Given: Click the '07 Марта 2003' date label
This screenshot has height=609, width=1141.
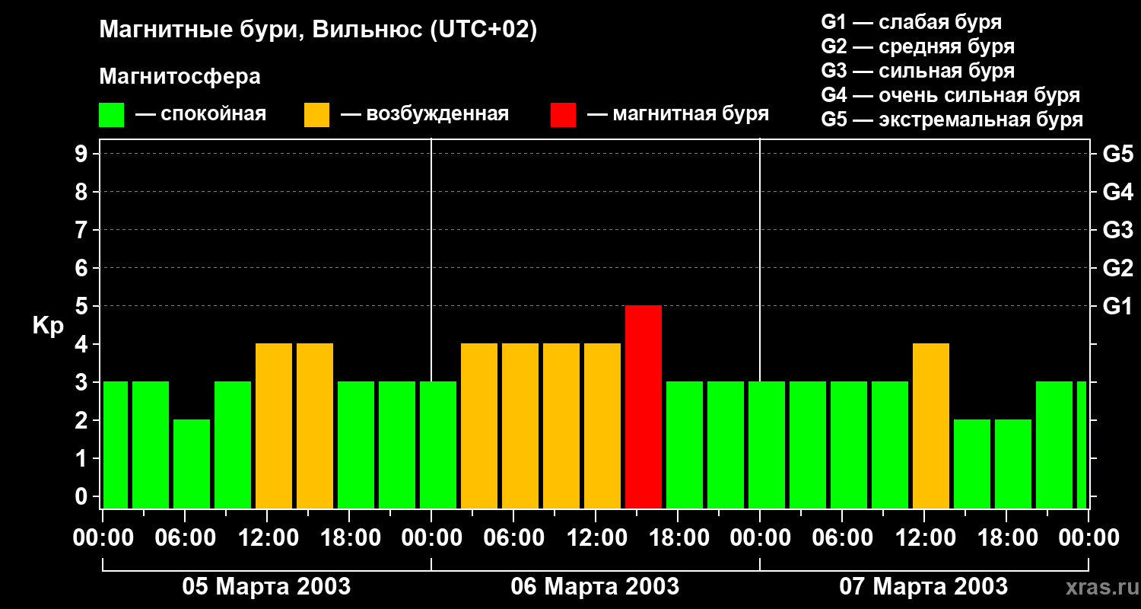Looking at the screenshot, I should coord(923,587).
